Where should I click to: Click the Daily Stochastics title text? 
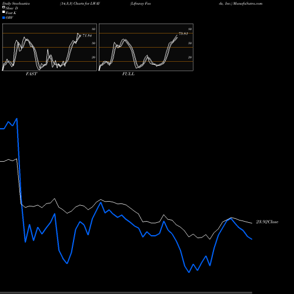[16, 4]
